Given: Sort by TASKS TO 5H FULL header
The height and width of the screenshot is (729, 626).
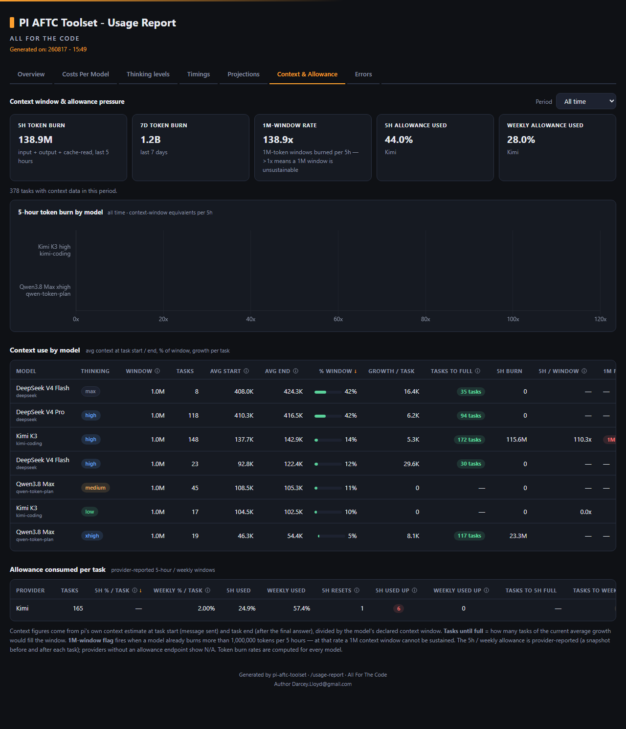Looking at the screenshot, I should point(531,590).
